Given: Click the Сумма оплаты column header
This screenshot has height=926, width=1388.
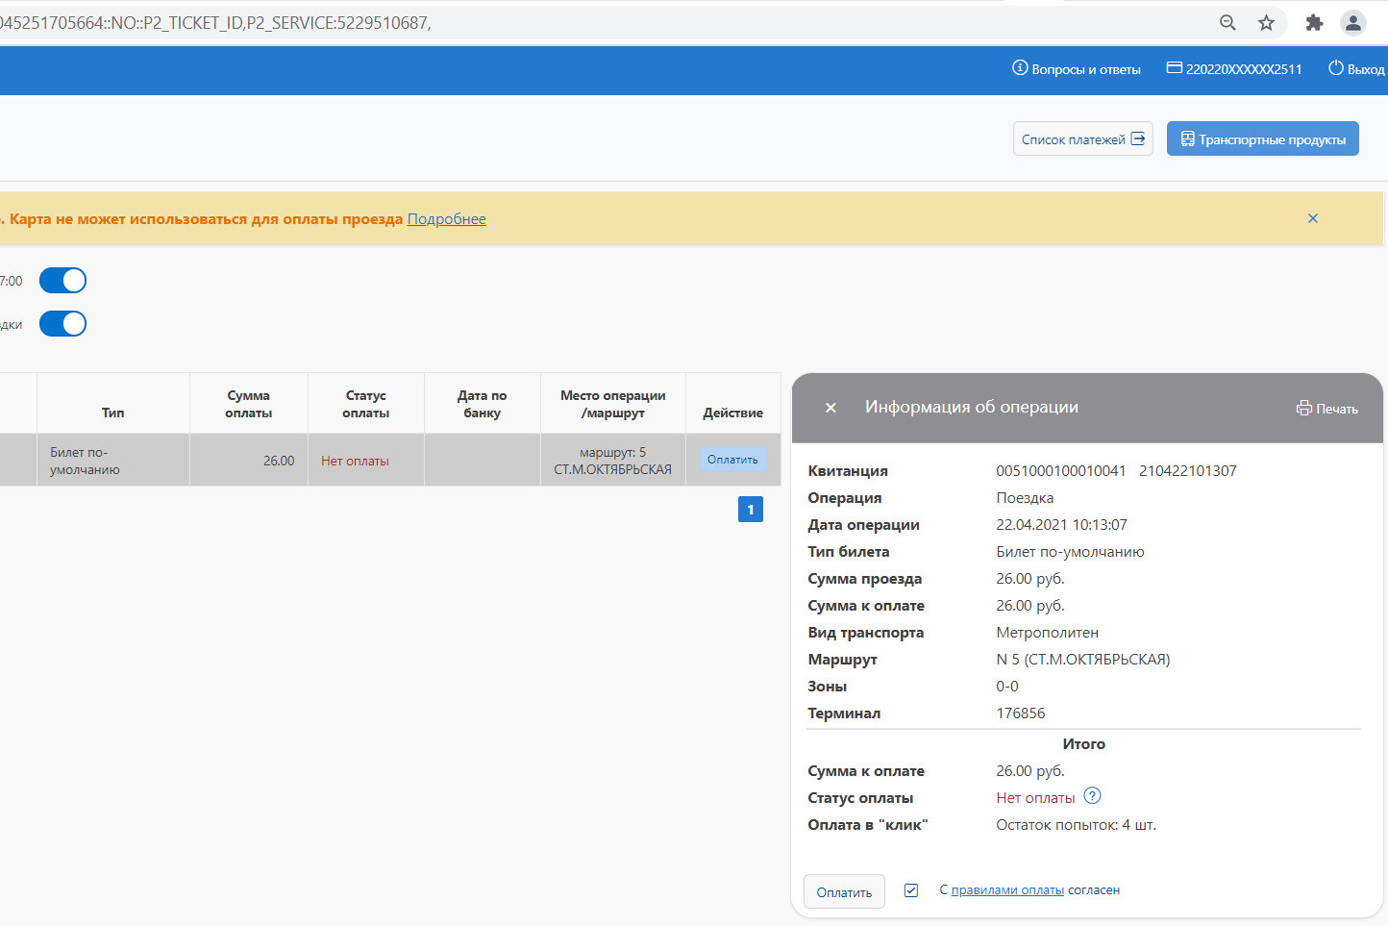Looking at the screenshot, I should [x=249, y=404].
